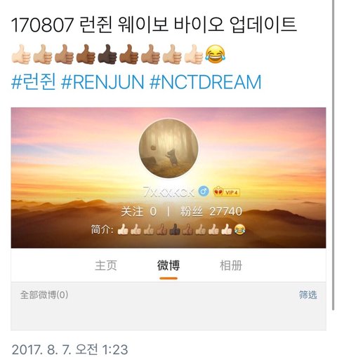This screenshot has width=337, height=357.
Task: Switch to the 主页 tab
Action: click(106, 266)
